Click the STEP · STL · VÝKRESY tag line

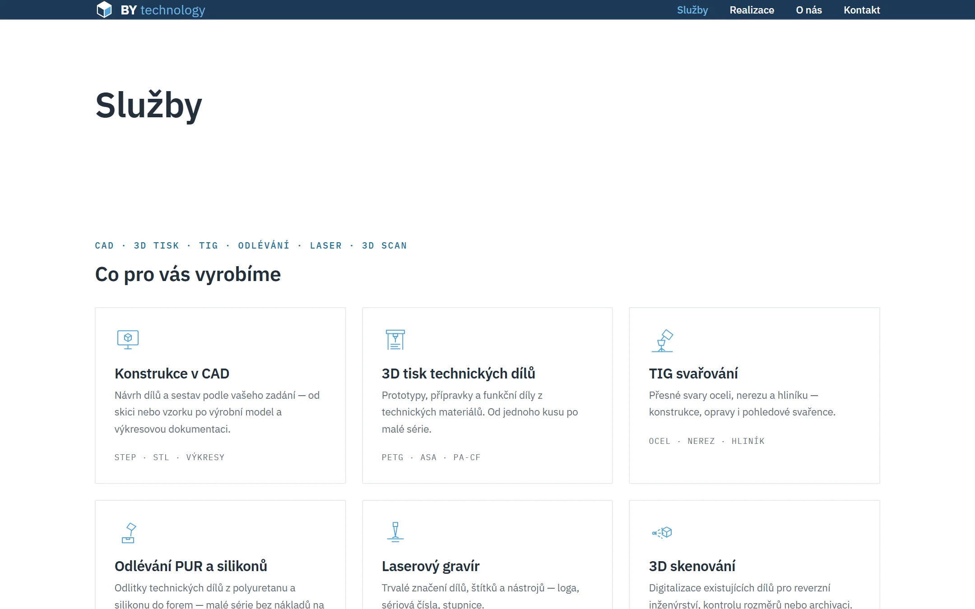coord(169,457)
